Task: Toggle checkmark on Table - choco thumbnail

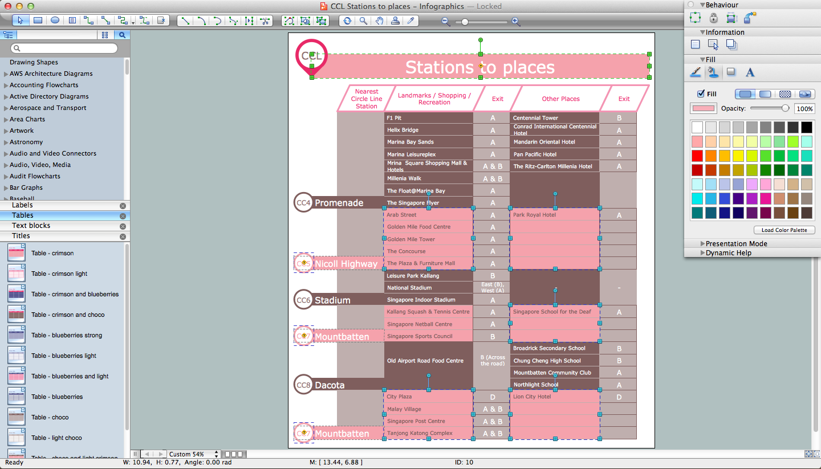Action: click(23, 410)
